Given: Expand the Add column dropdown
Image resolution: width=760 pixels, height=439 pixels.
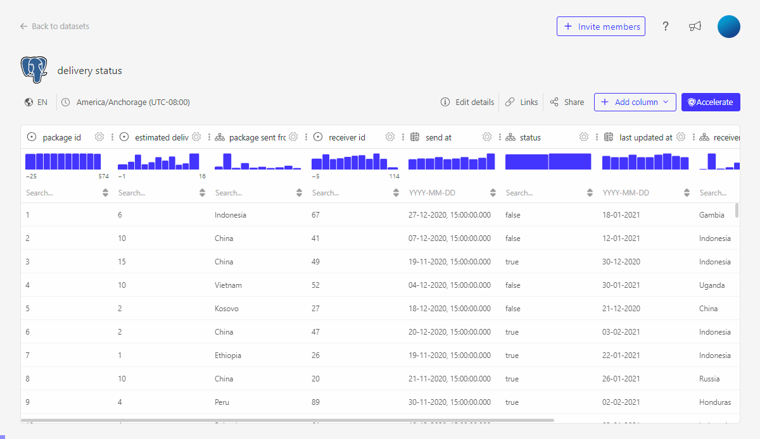Looking at the screenshot, I should [635, 102].
